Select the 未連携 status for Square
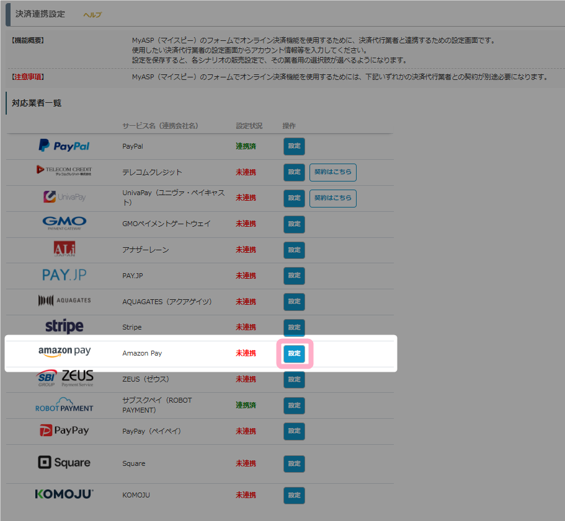This screenshot has height=521, width=565. (246, 463)
